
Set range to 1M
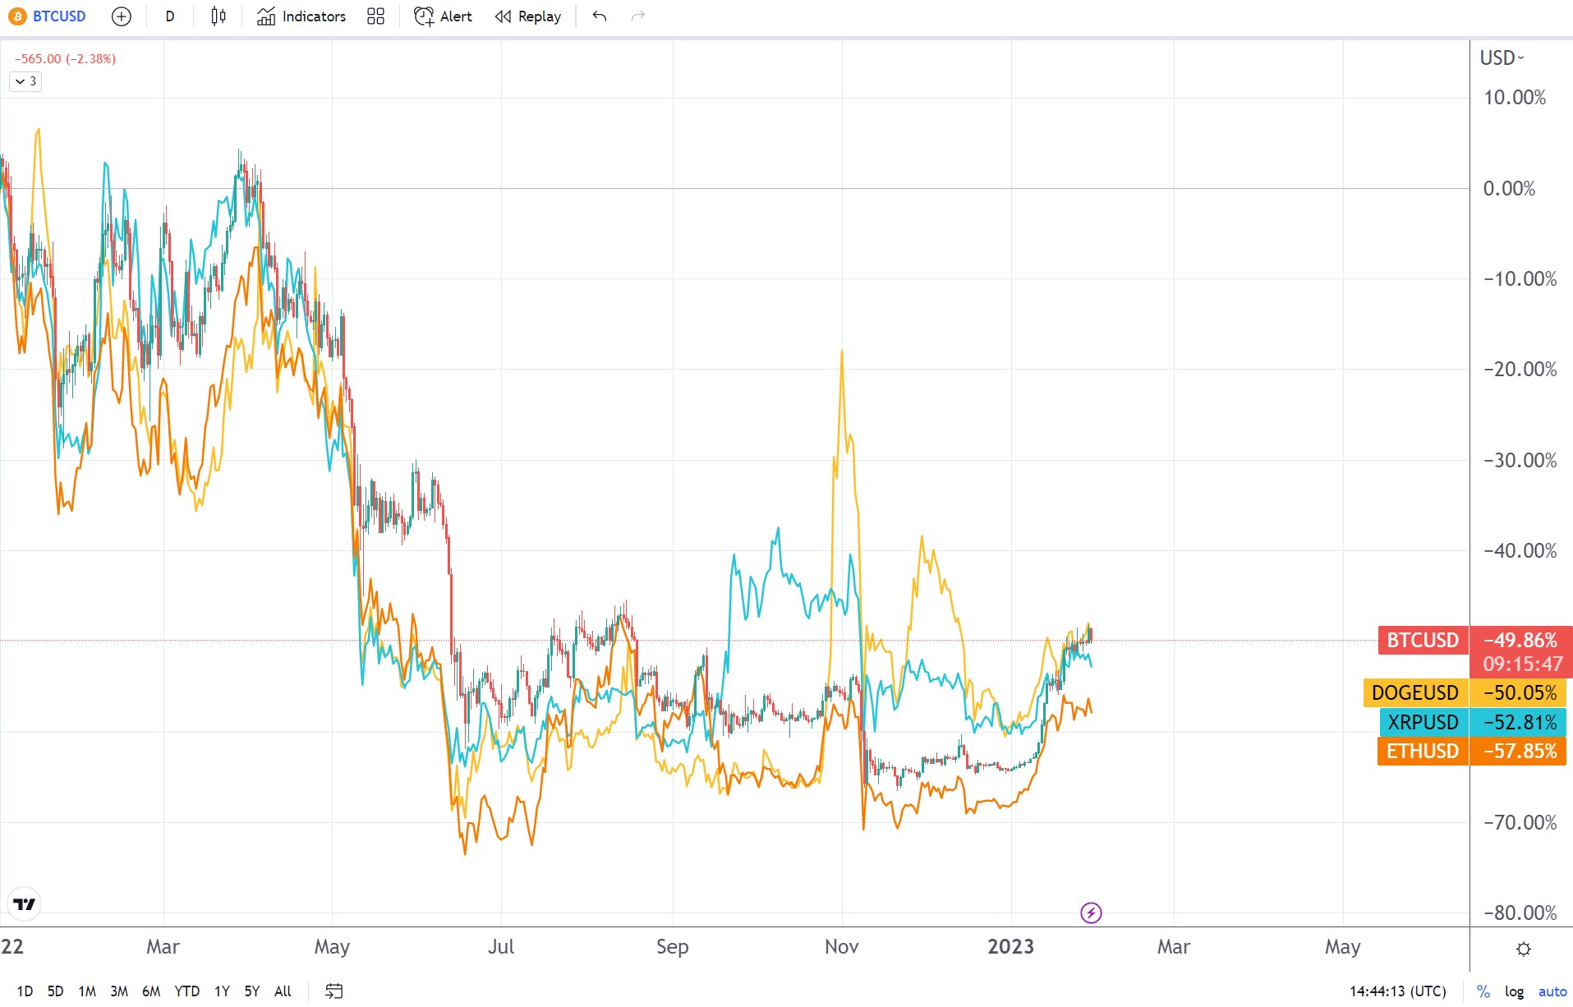tap(87, 991)
